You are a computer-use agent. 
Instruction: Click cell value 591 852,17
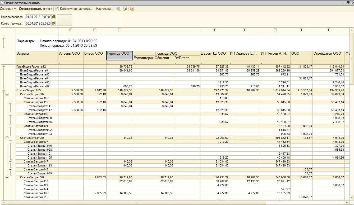(282, 138)
